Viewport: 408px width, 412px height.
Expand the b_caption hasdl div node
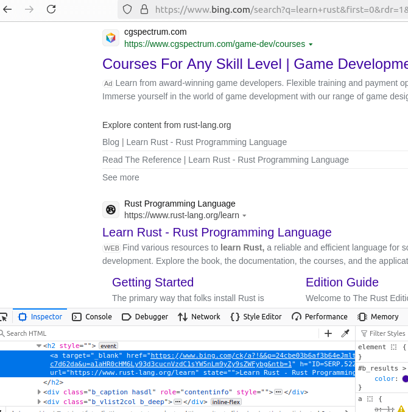pos(39,392)
